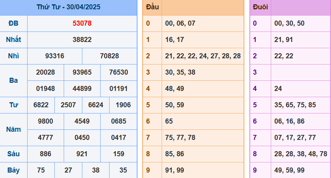Select third prize number 01191
This screenshot has height=178, width=331.
[118, 89]
